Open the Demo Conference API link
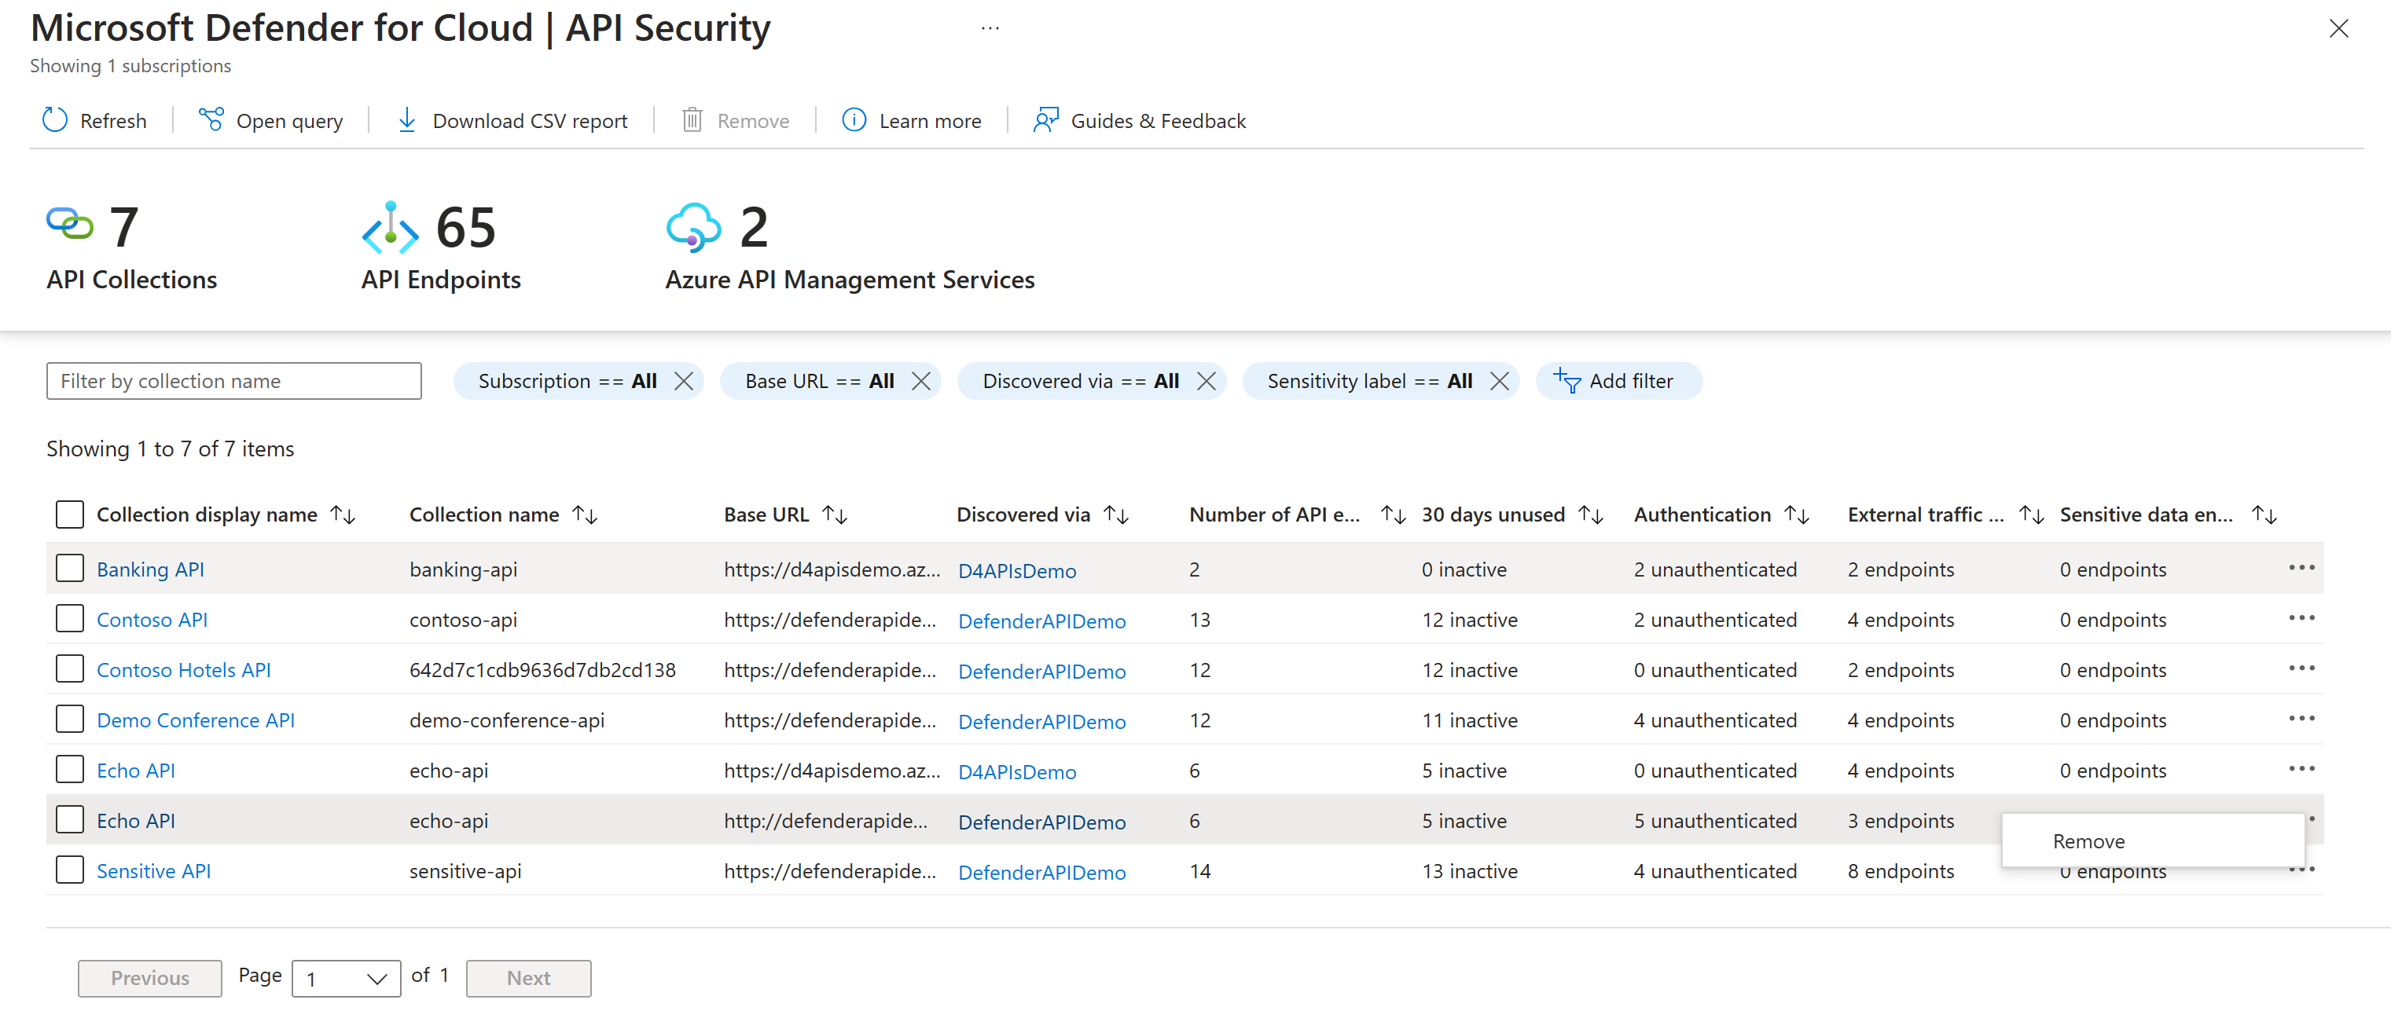Image resolution: width=2391 pixels, height=1018 pixels. point(196,720)
